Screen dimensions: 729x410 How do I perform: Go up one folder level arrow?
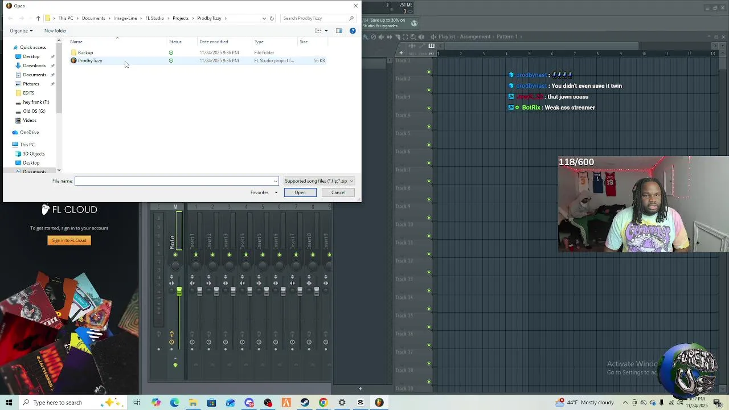click(38, 18)
